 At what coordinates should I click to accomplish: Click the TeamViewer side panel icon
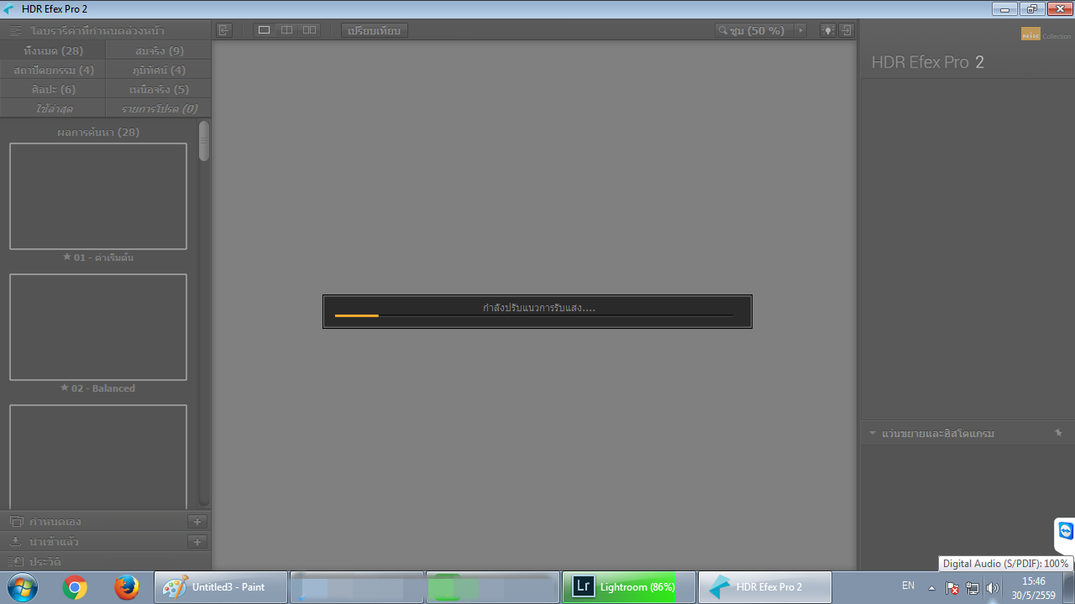click(1066, 531)
